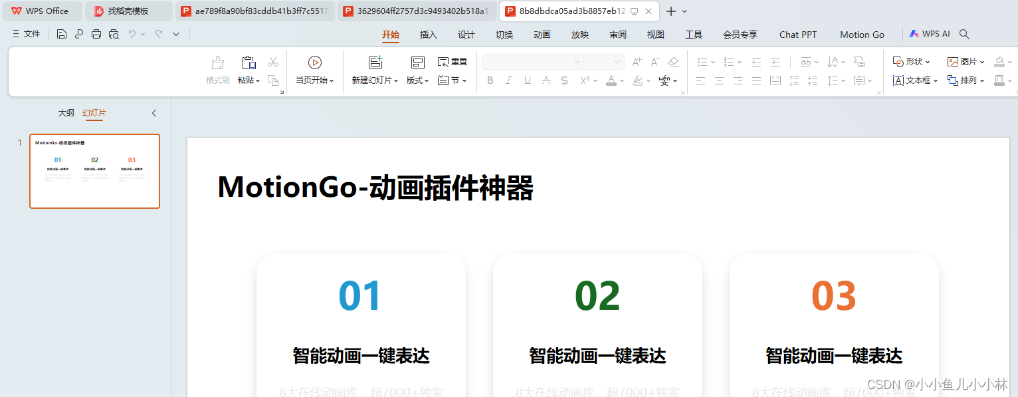Click the Paste clipboard icon
Image resolution: width=1018 pixels, height=397 pixels.
(x=249, y=63)
